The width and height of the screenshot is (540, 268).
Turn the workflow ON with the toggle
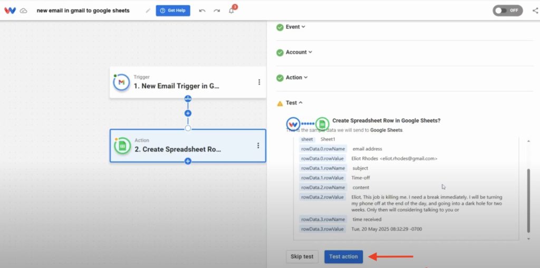click(508, 11)
